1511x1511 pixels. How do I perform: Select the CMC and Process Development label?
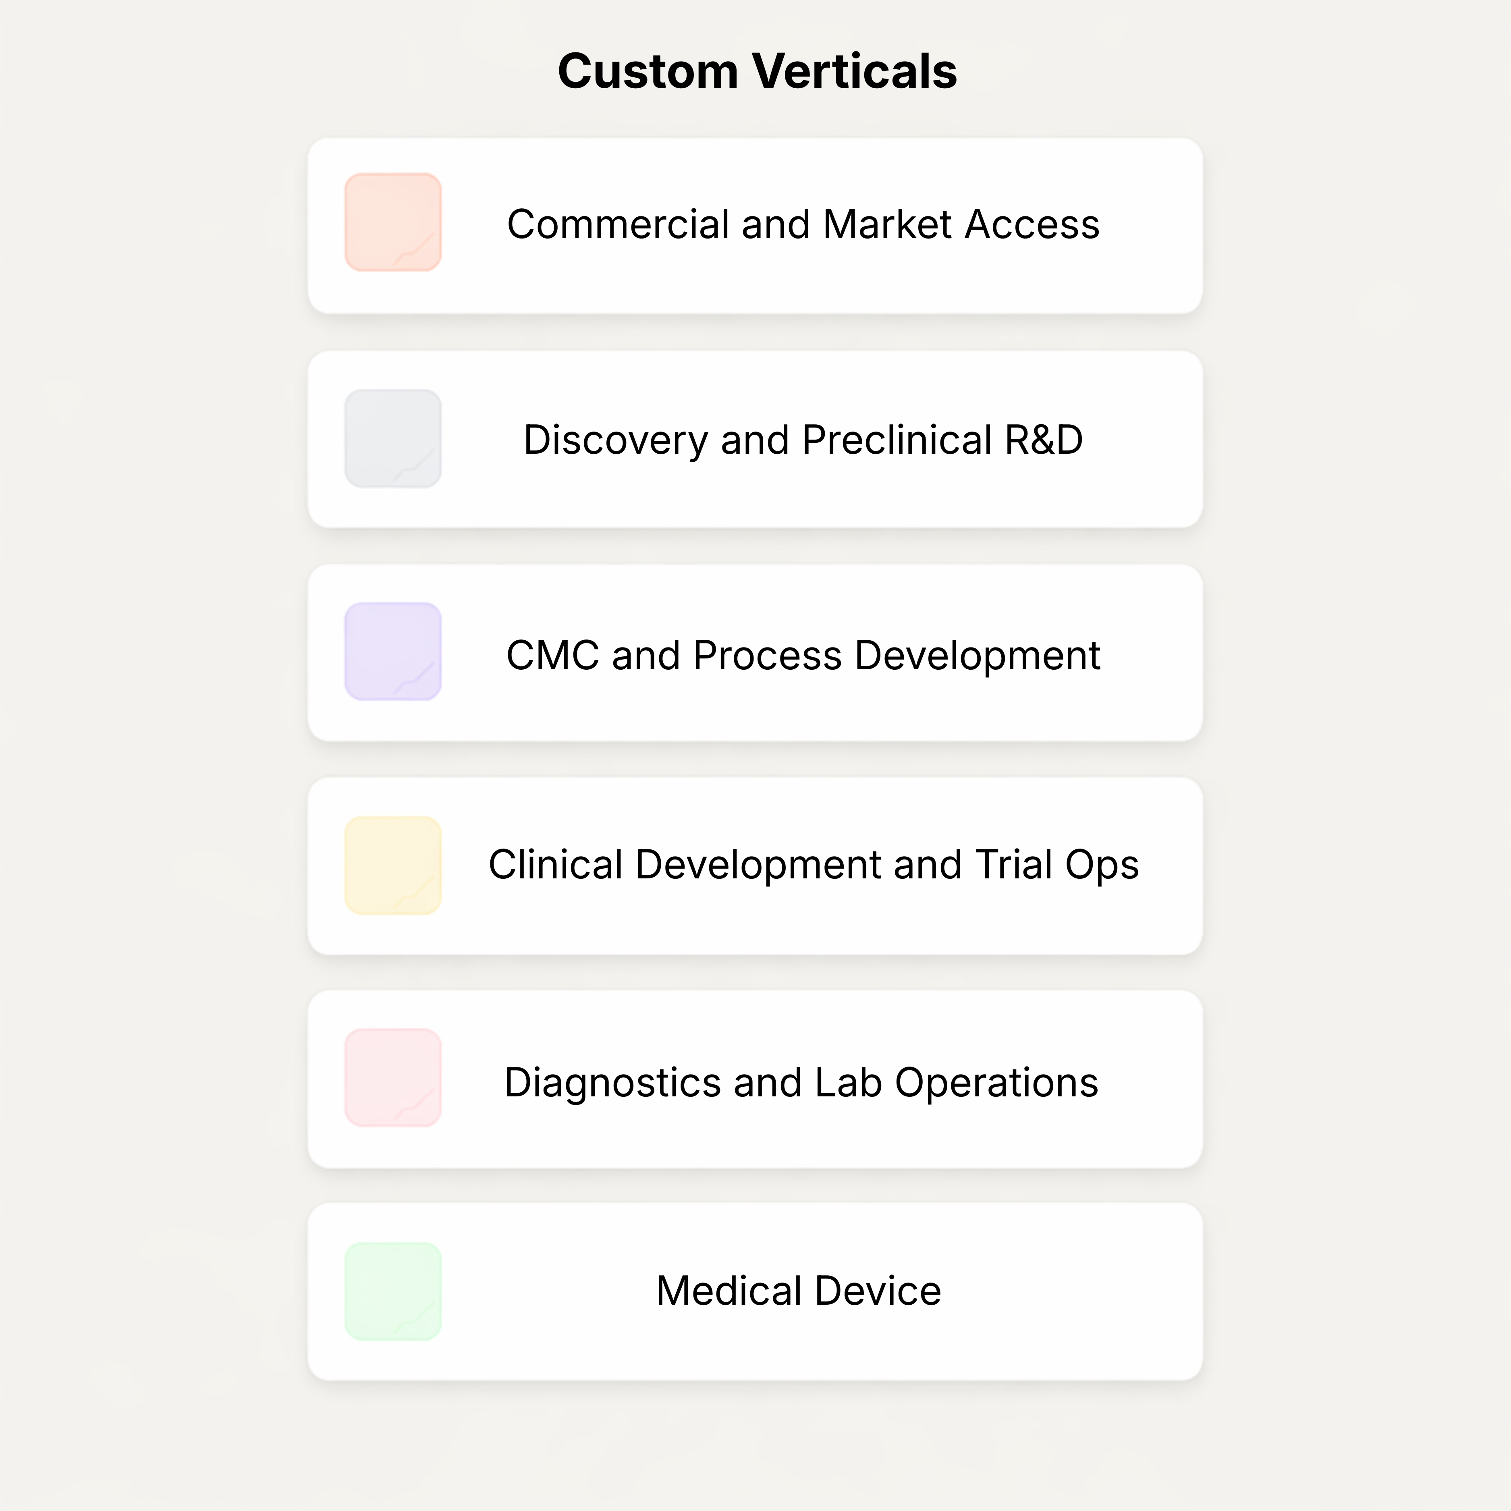coord(803,656)
